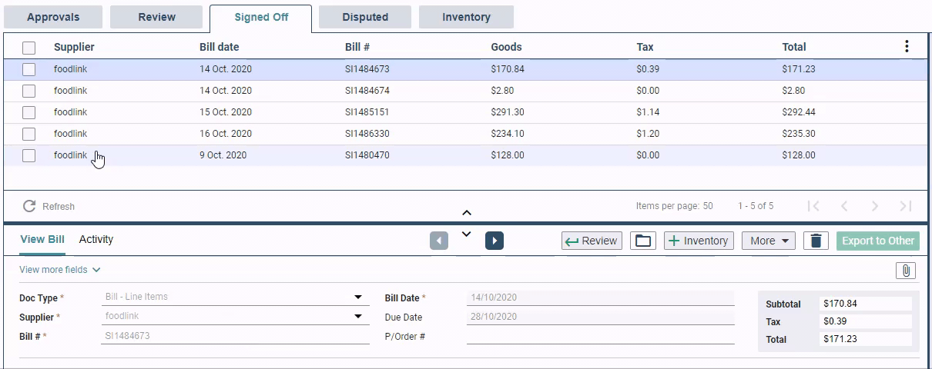Click the Refresh icon below the table
Viewport: 932px width, 369px height.
29,206
